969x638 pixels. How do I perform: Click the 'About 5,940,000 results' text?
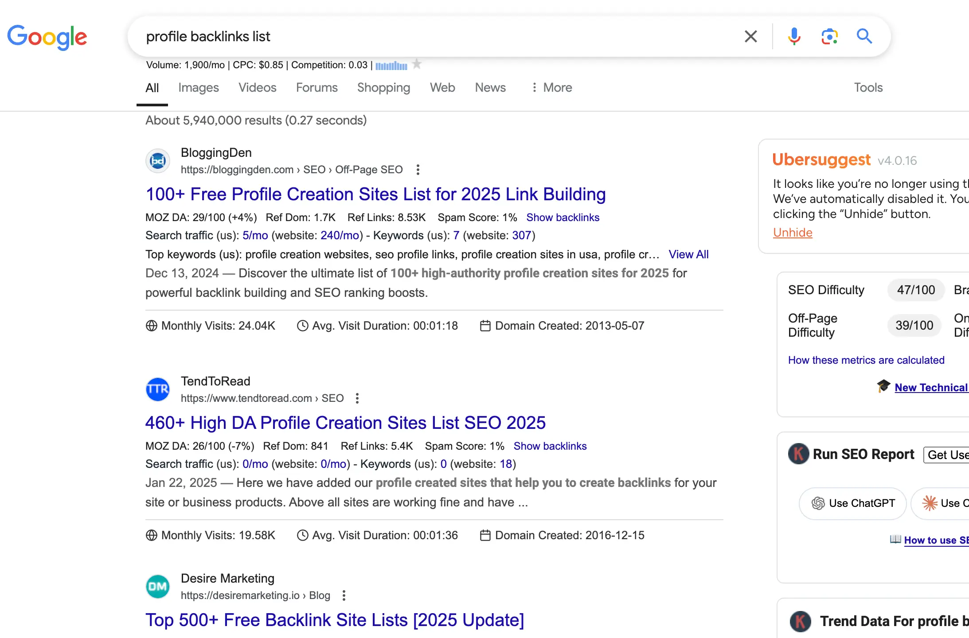click(256, 121)
